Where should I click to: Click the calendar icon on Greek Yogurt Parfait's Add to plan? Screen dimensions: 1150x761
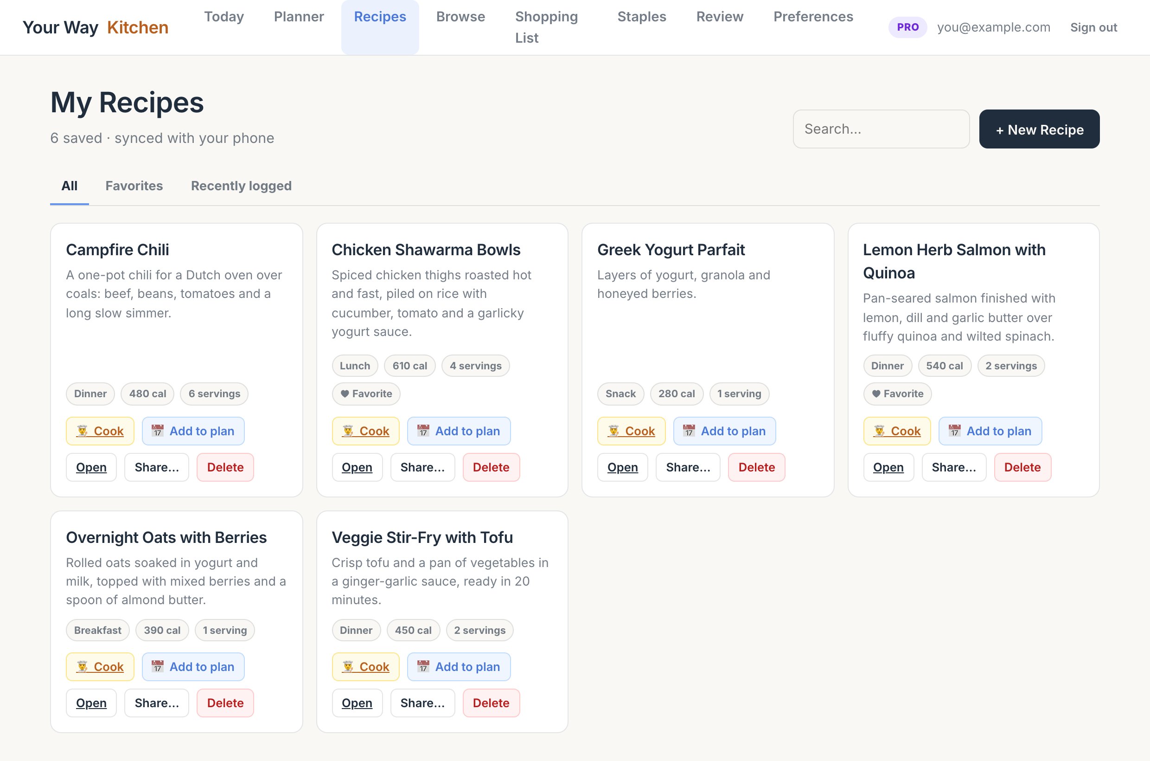coord(689,431)
